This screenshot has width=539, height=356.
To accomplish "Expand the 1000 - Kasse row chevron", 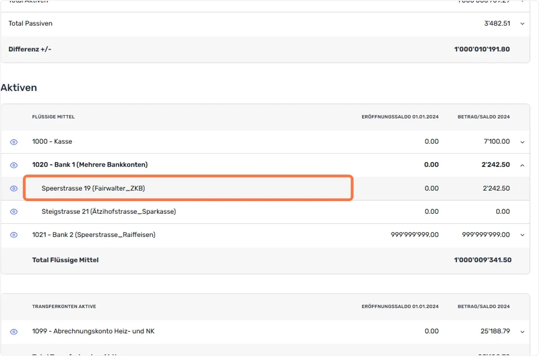I will [522, 142].
